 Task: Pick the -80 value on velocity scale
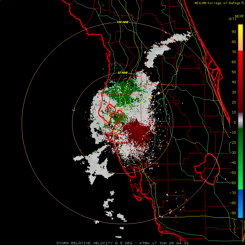point(233,203)
